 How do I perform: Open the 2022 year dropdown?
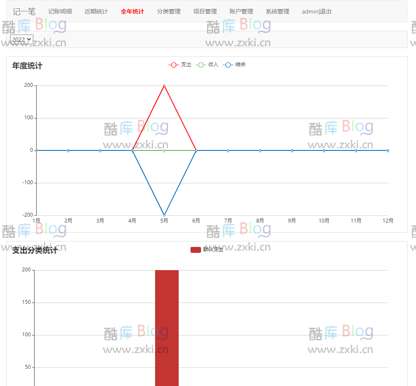click(21, 40)
